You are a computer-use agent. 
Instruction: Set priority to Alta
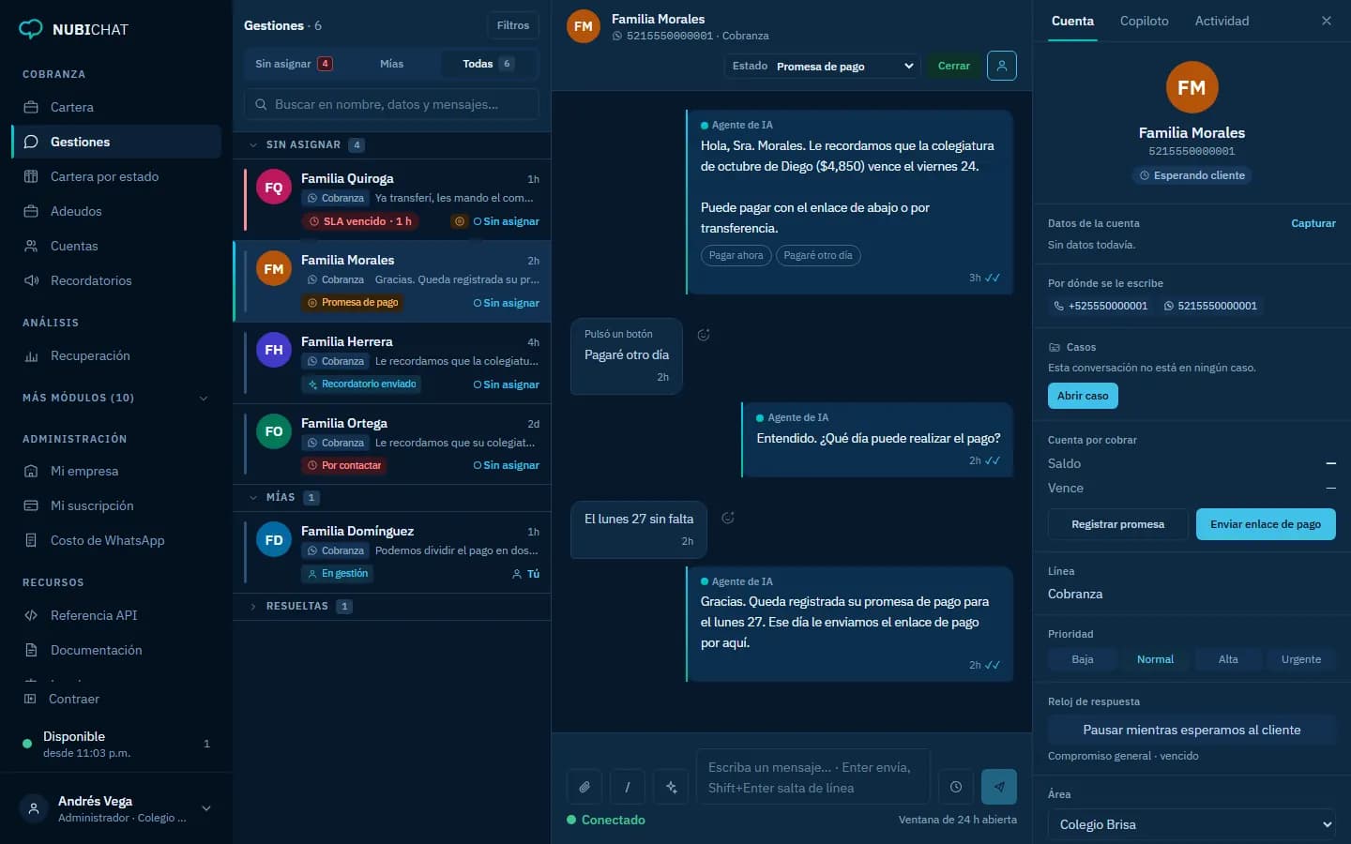coord(1228,659)
